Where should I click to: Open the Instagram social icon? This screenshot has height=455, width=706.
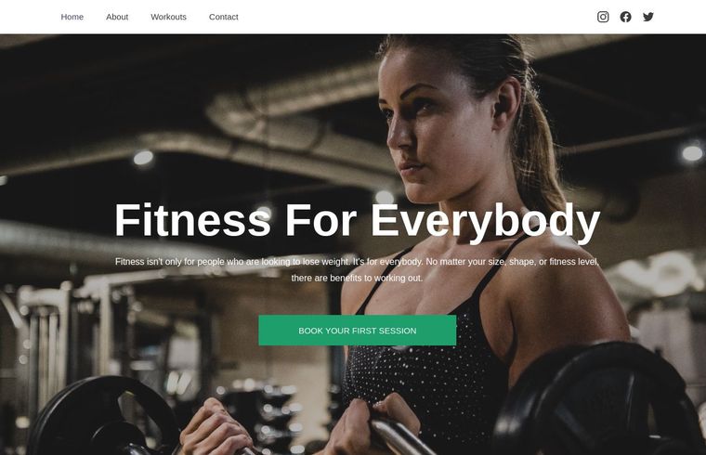[603, 17]
